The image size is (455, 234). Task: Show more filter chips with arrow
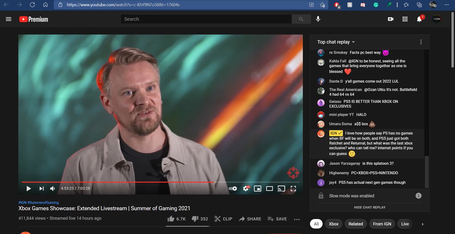point(423,224)
